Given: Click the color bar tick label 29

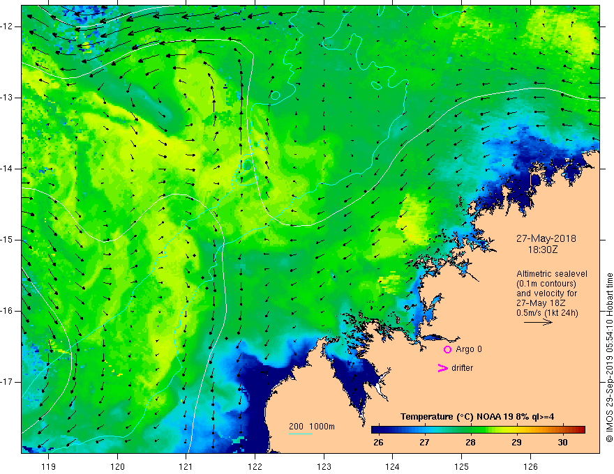Looking at the screenshot, I should (x=516, y=443).
